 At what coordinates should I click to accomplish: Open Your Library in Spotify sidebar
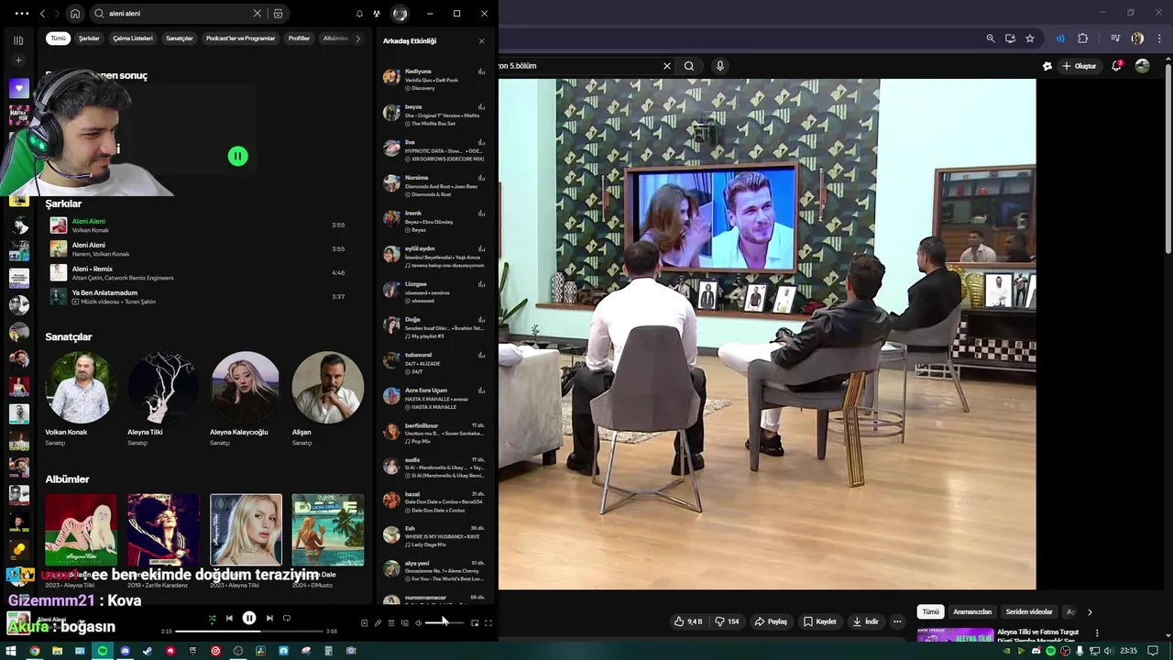click(x=18, y=40)
